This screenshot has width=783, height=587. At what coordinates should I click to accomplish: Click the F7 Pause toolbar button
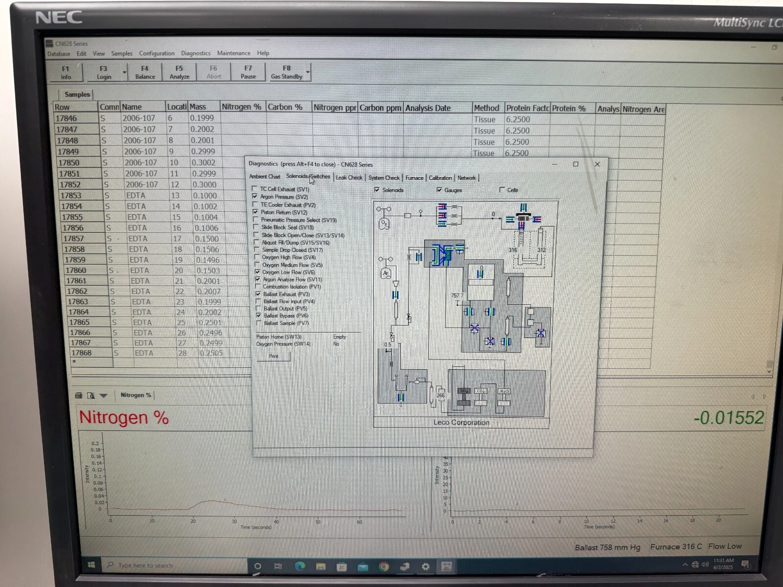coord(248,72)
